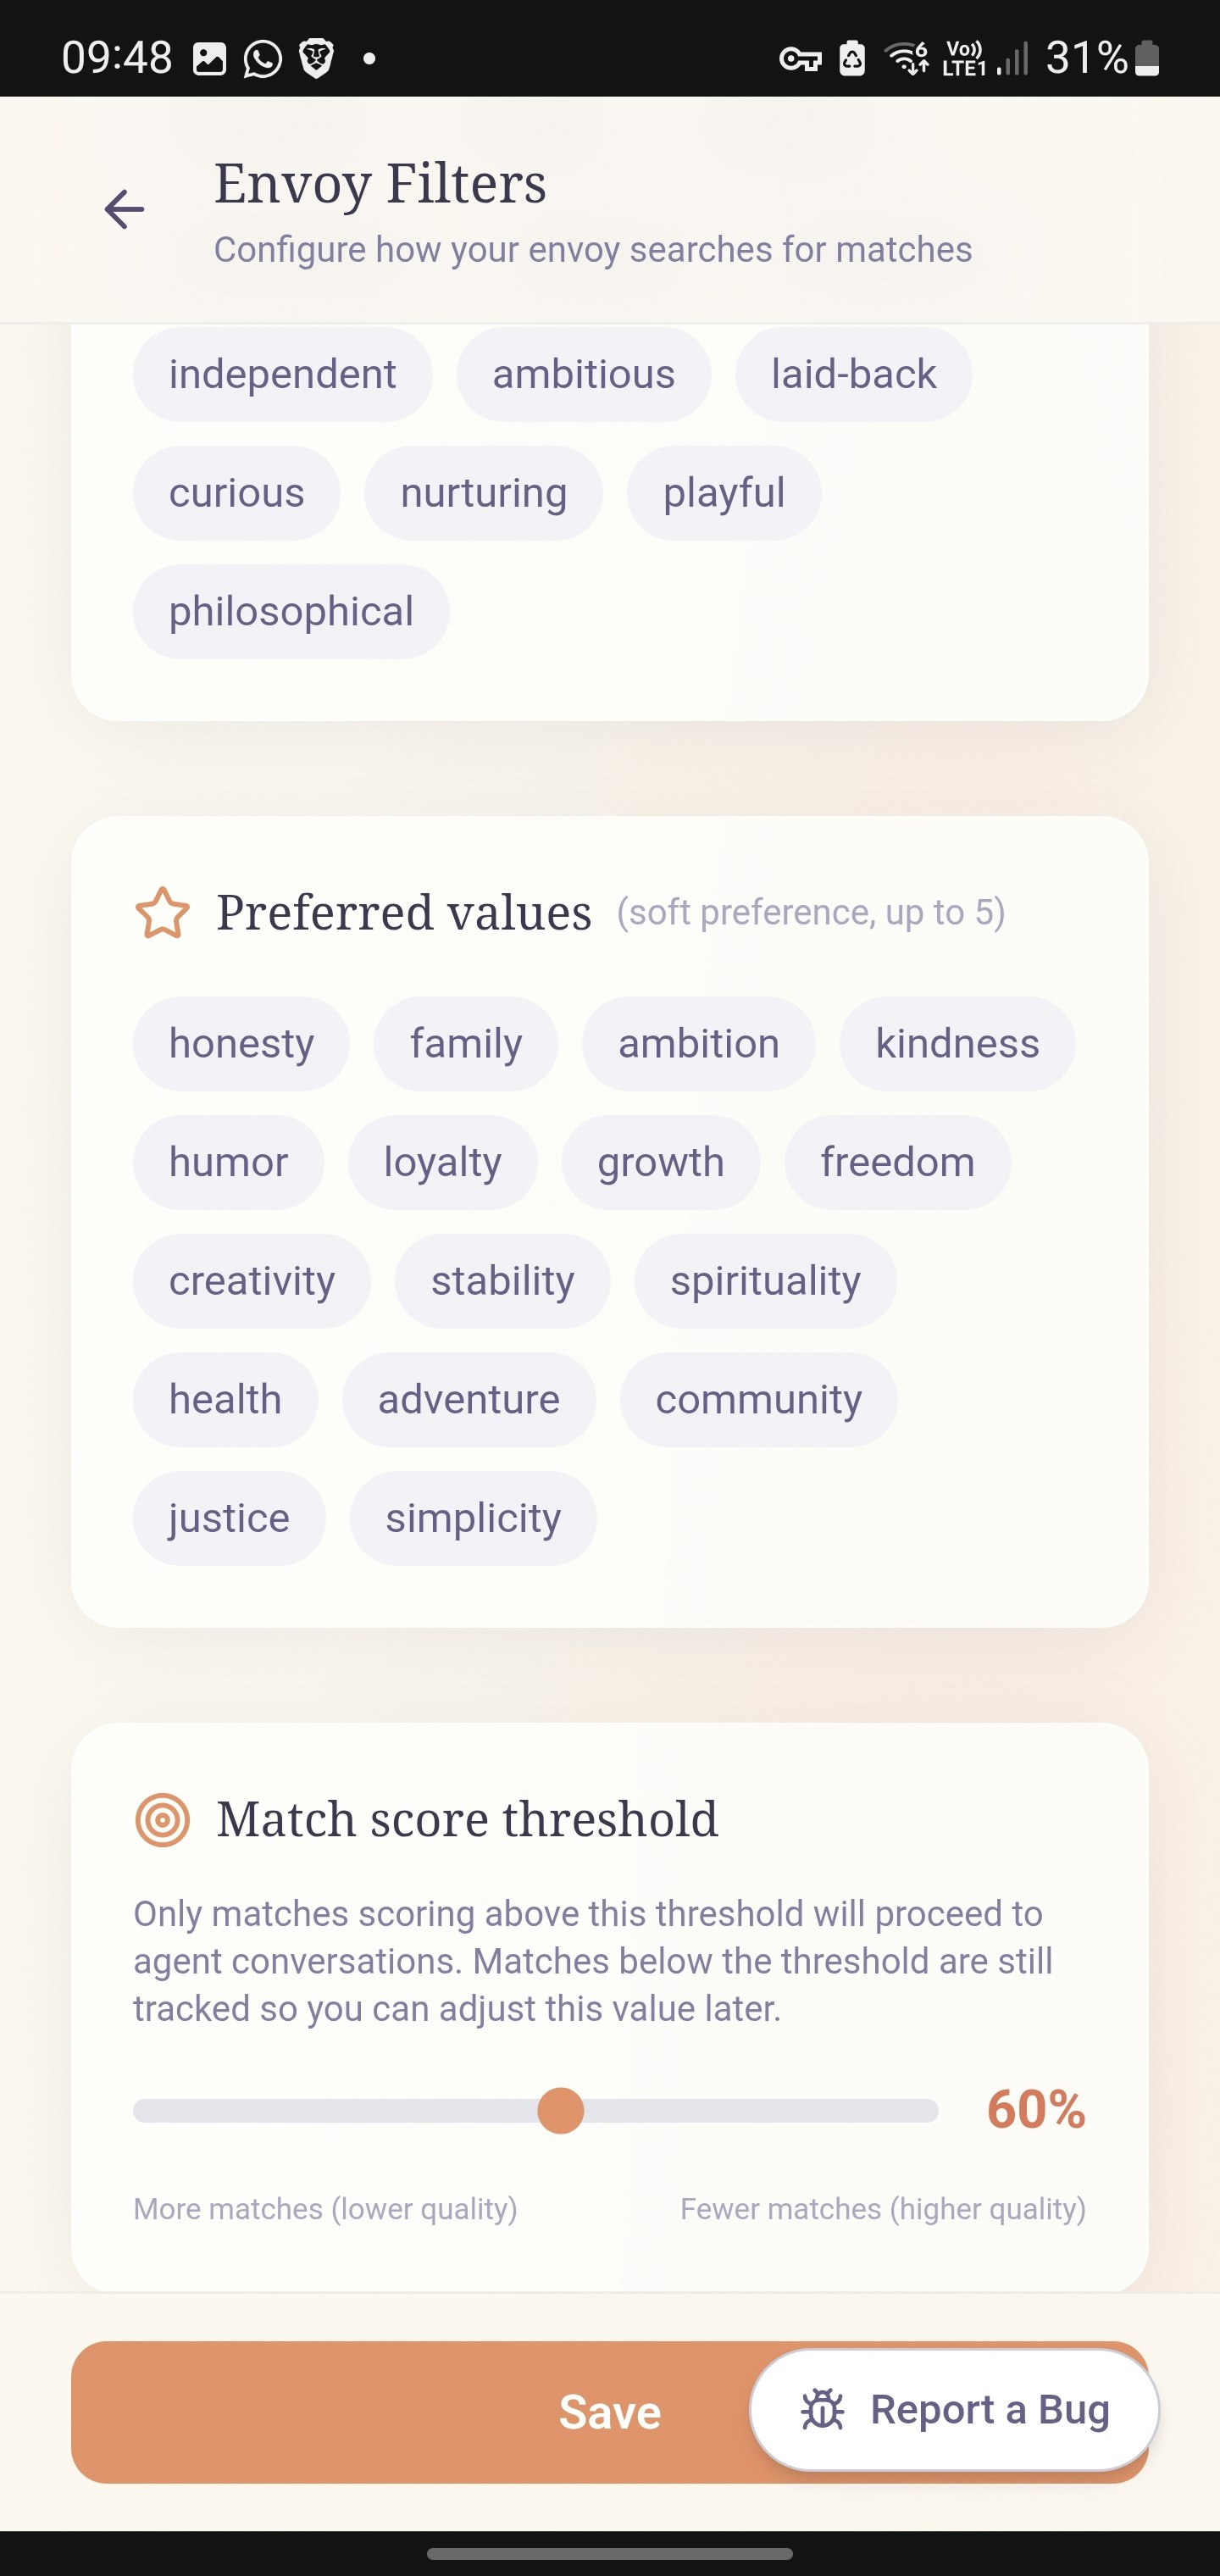1220x2576 pixels.
Task: Tap the gallery image notification icon
Action: coord(209,59)
